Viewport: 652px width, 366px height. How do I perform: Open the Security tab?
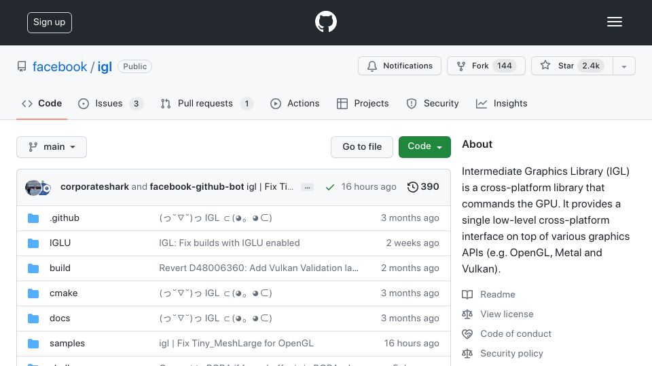tap(433, 103)
